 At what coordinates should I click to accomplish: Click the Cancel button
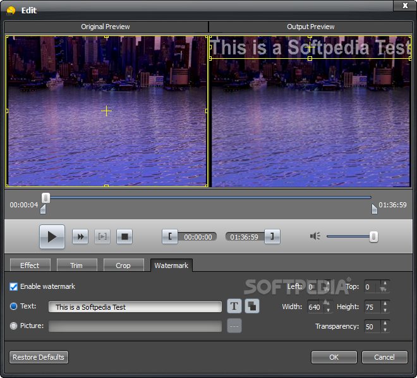click(x=385, y=357)
